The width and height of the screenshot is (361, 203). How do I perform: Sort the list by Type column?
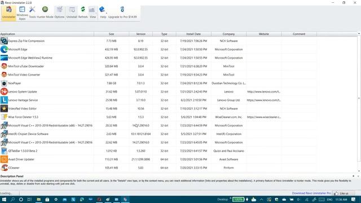164,34
